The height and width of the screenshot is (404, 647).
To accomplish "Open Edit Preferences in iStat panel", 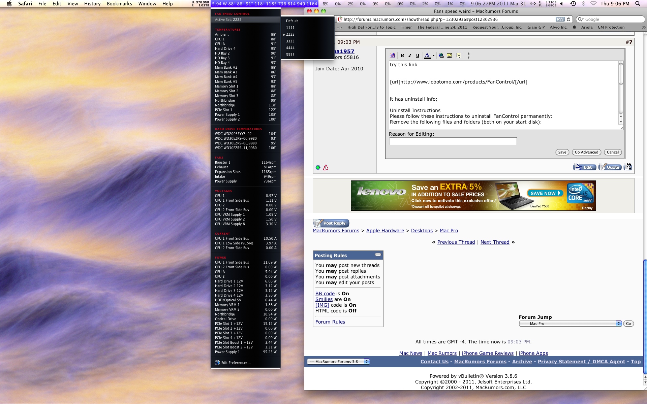I will pyautogui.click(x=233, y=363).
